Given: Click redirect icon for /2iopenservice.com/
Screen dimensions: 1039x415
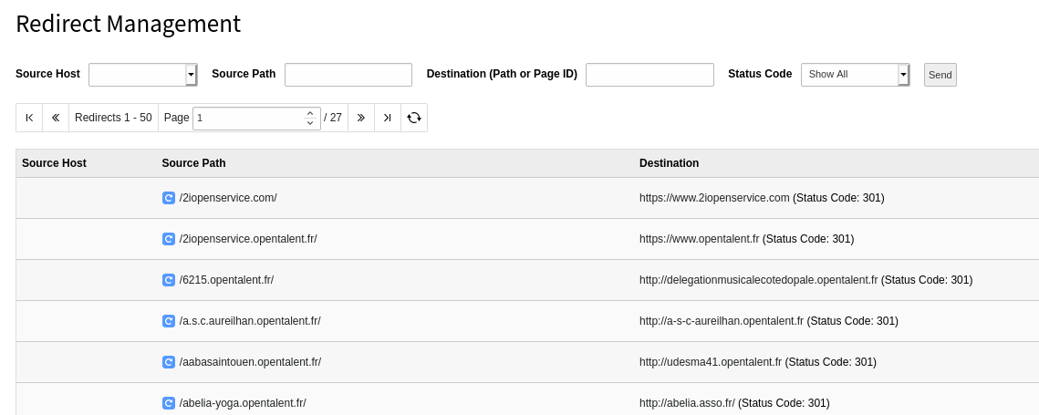Looking at the screenshot, I should pos(169,198).
